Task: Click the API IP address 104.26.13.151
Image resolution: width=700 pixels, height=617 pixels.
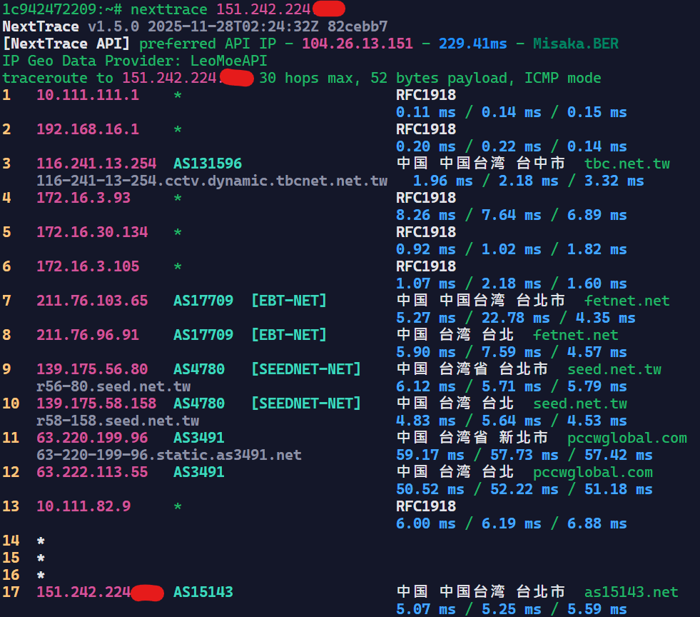Action: (x=357, y=44)
